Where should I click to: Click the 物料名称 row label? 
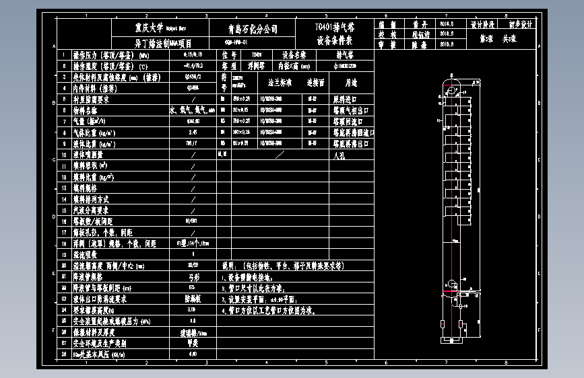86,110
